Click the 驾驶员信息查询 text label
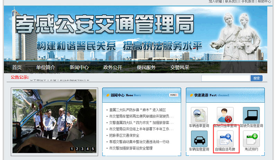 coord(251,126)
